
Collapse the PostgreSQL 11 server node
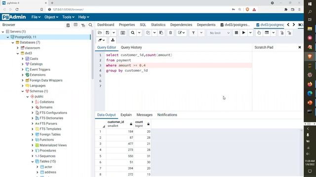[x=8, y=37]
